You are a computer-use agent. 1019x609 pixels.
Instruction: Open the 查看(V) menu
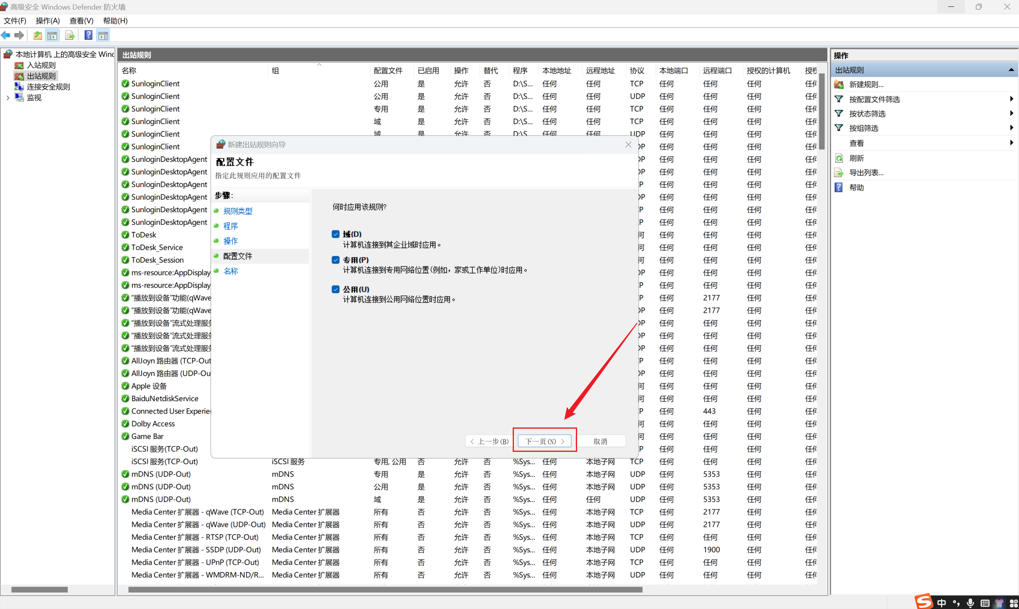coord(81,20)
